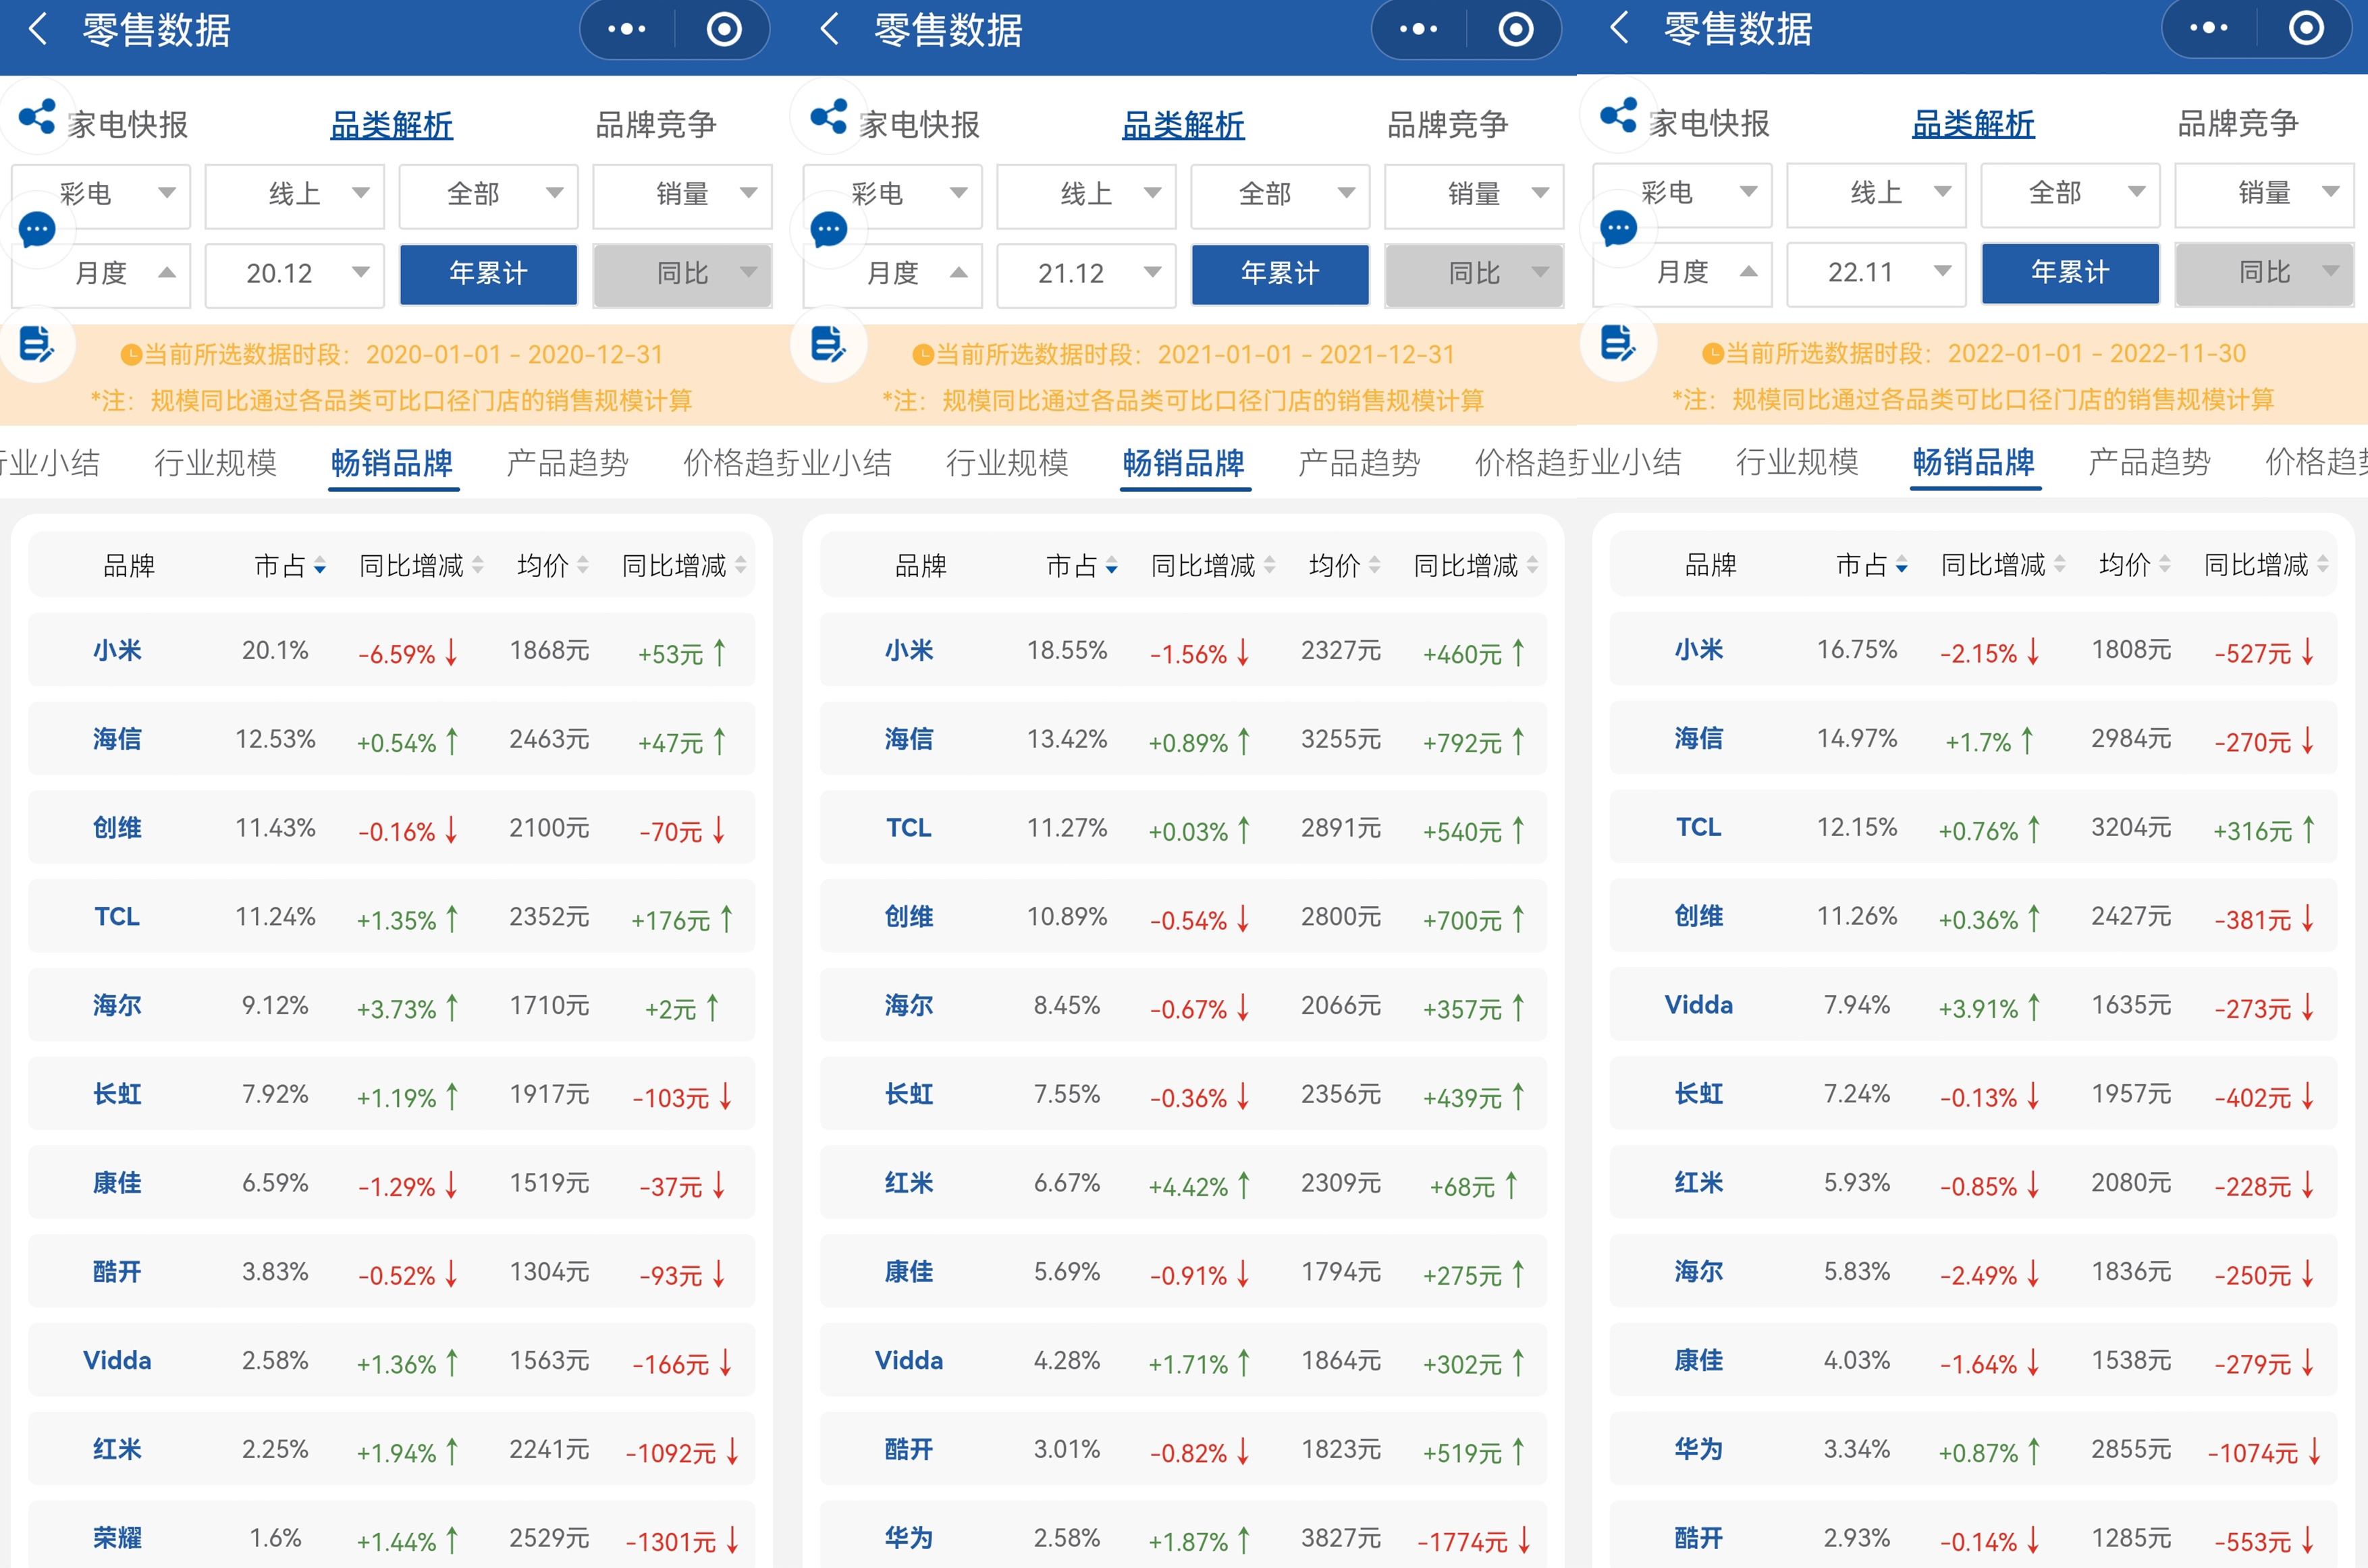
Task: Click the document note icon in the right panel
Action: tap(1617, 343)
